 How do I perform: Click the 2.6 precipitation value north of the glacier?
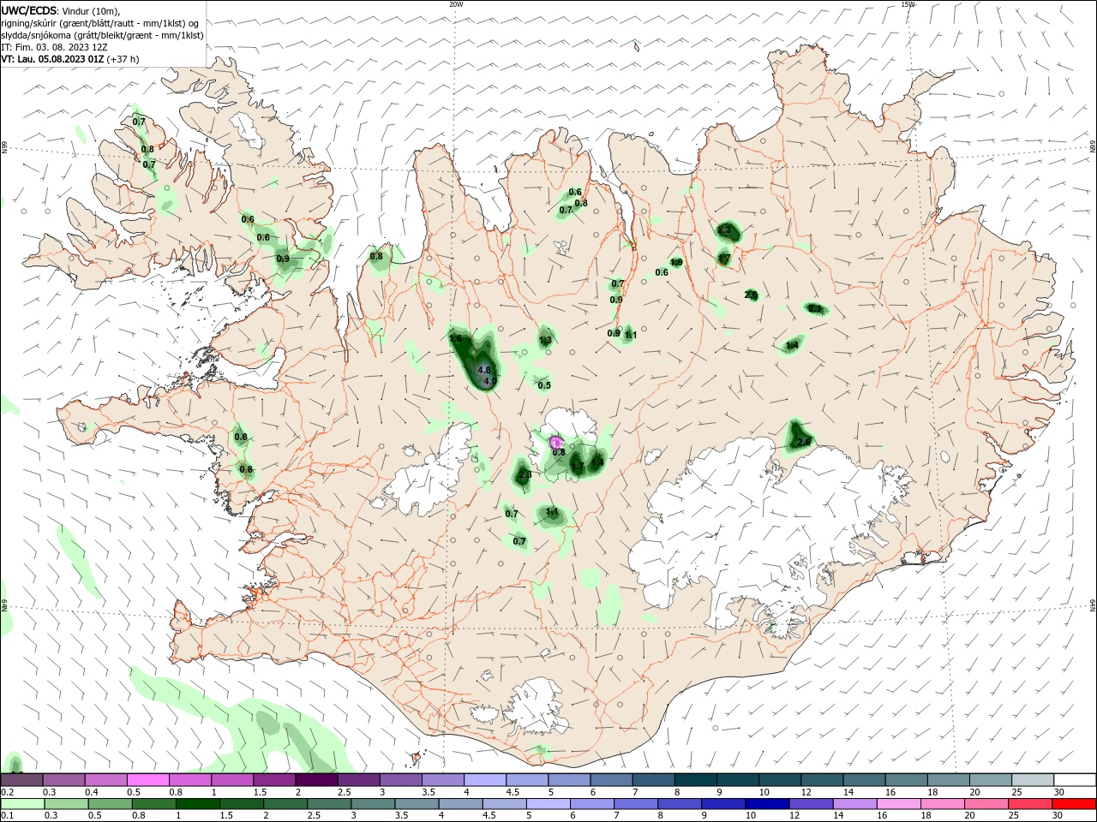point(803,442)
